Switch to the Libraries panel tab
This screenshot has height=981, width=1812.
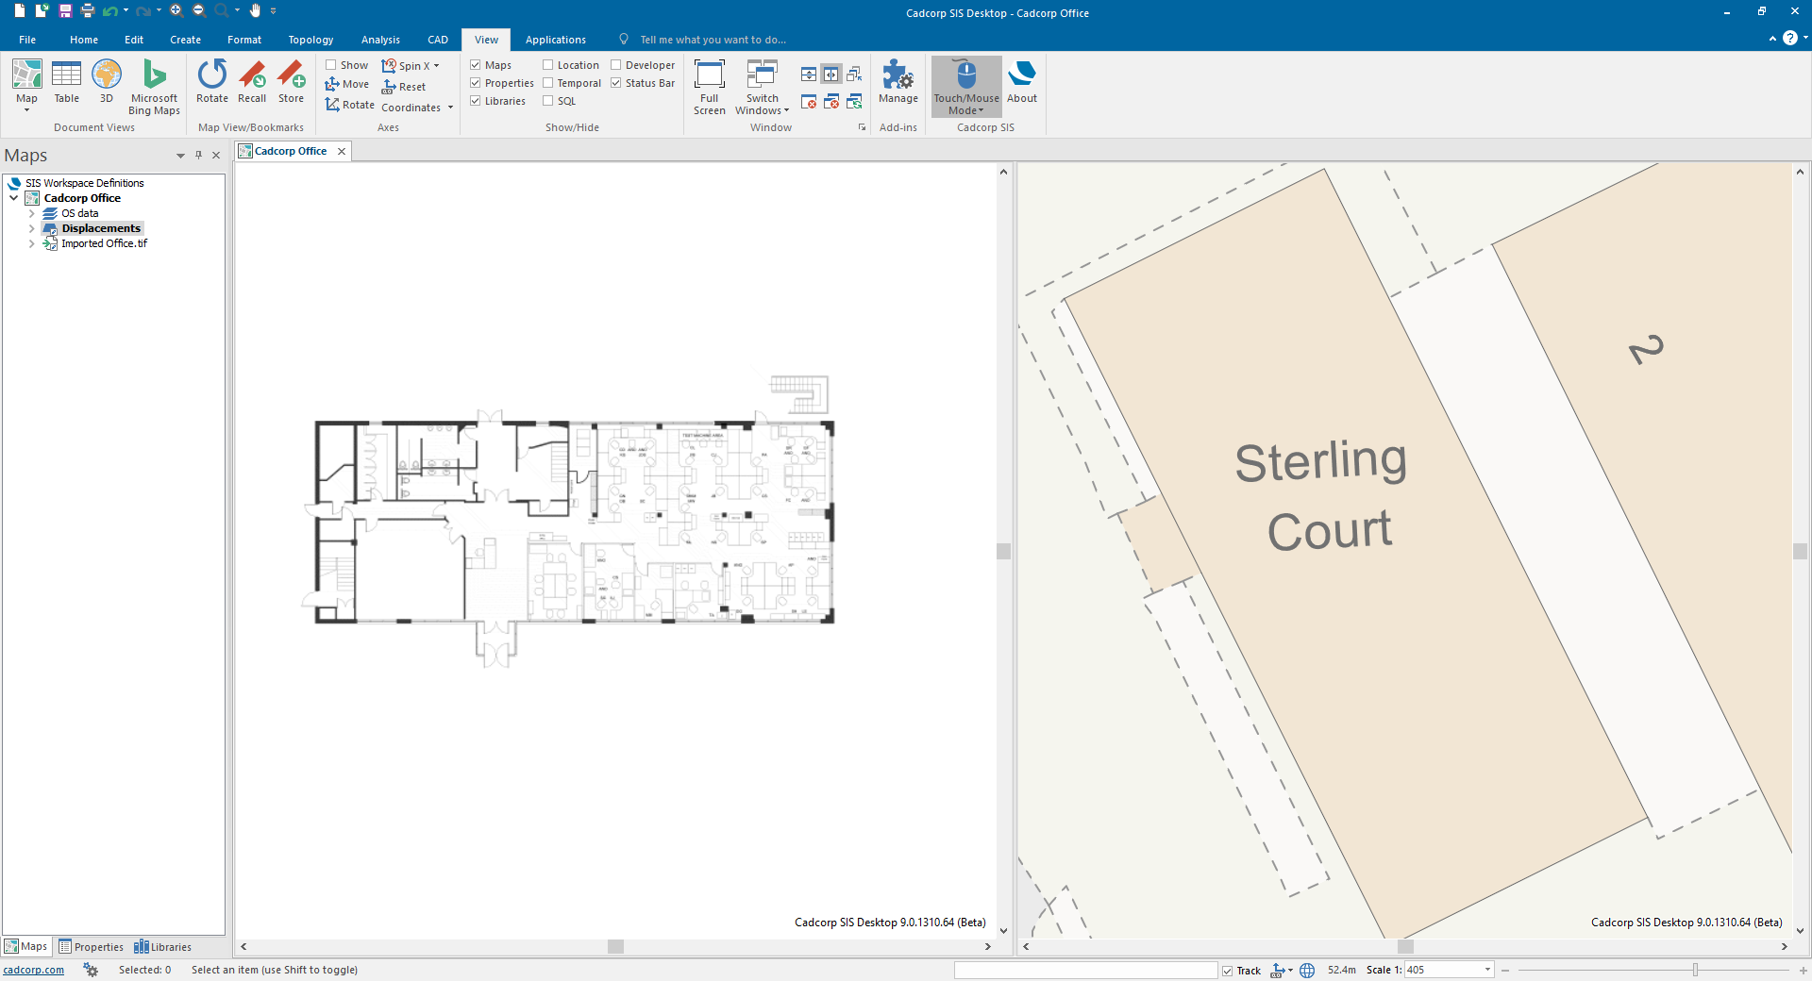click(163, 947)
